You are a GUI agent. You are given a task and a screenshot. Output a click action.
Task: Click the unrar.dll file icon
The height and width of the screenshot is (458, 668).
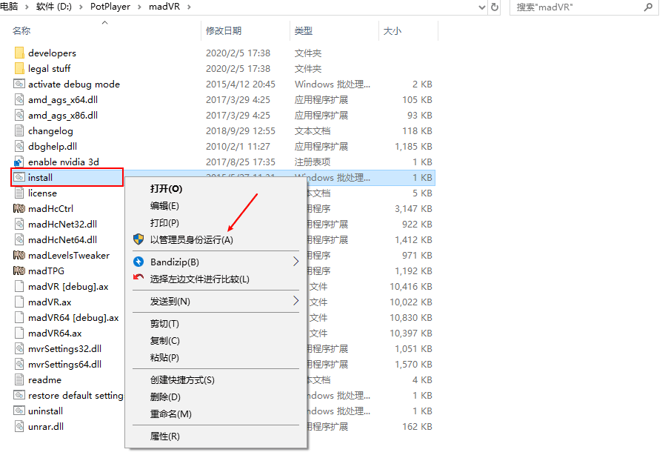tap(19, 426)
